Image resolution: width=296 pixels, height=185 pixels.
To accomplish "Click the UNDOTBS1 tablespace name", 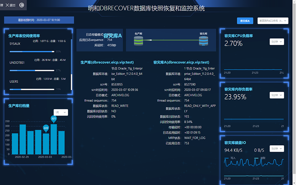I will 17,63.
